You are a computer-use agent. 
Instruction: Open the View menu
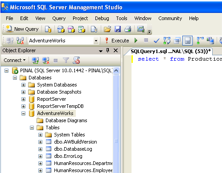[40, 18]
